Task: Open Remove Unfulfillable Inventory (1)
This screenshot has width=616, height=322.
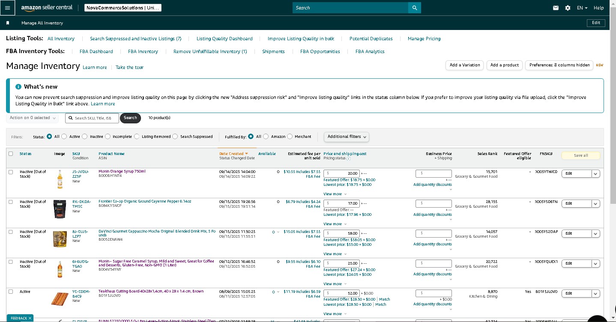Action: coord(210,51)
